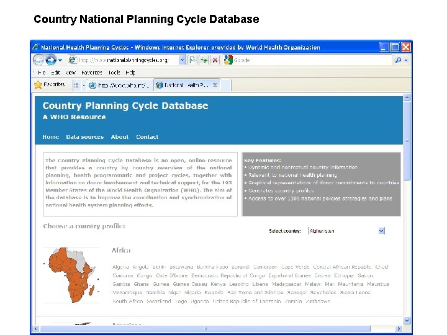Viewport: 447px width, 335px height.
Task: Open the Madagascar country profile
Action: click(286, 284)
